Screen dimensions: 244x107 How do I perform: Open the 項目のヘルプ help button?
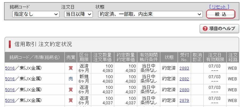[x=219, y=29]
